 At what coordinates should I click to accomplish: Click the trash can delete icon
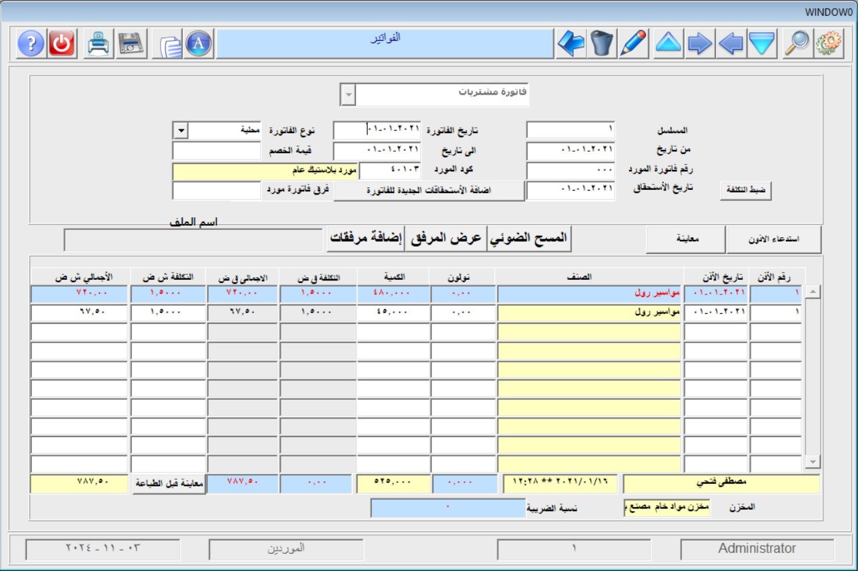602,44
